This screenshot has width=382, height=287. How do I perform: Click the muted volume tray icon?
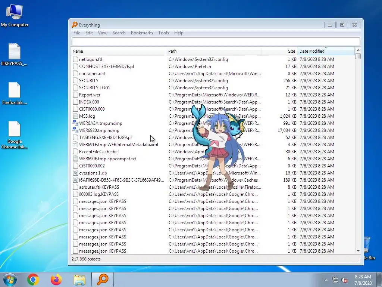click(x=344, y=280)
